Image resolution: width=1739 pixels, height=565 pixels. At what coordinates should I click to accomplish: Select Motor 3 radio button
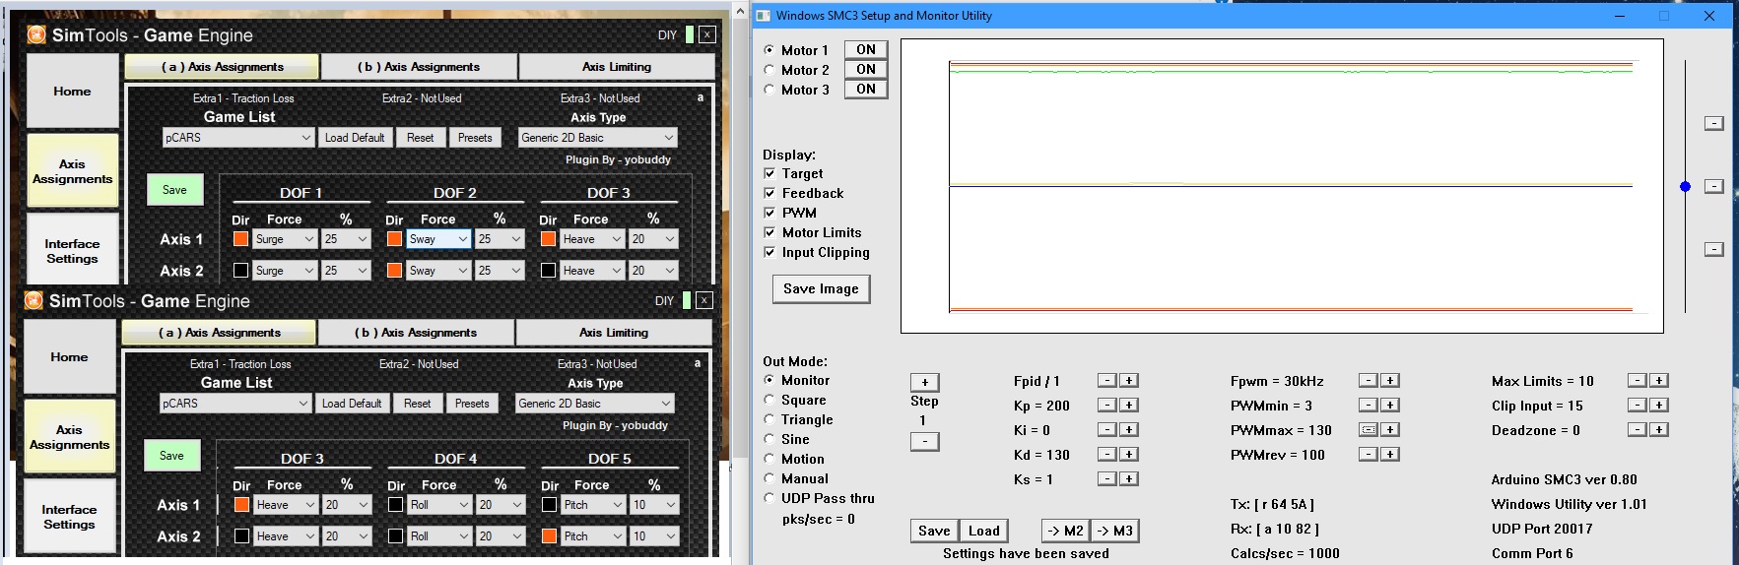pos(769,90)
